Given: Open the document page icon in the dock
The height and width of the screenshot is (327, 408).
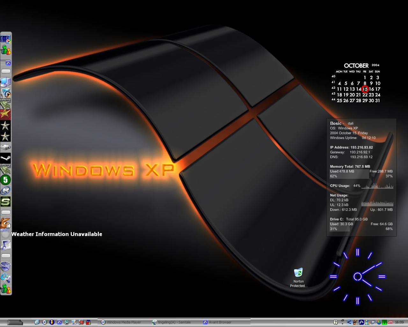Looking at the screenshot, I should tap(6, 245).
